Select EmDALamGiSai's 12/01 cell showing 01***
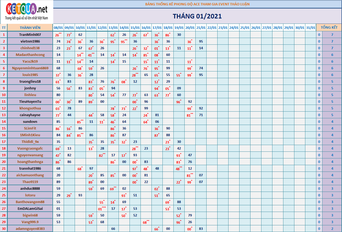This screenshot has height=232, width=342. 102,208
